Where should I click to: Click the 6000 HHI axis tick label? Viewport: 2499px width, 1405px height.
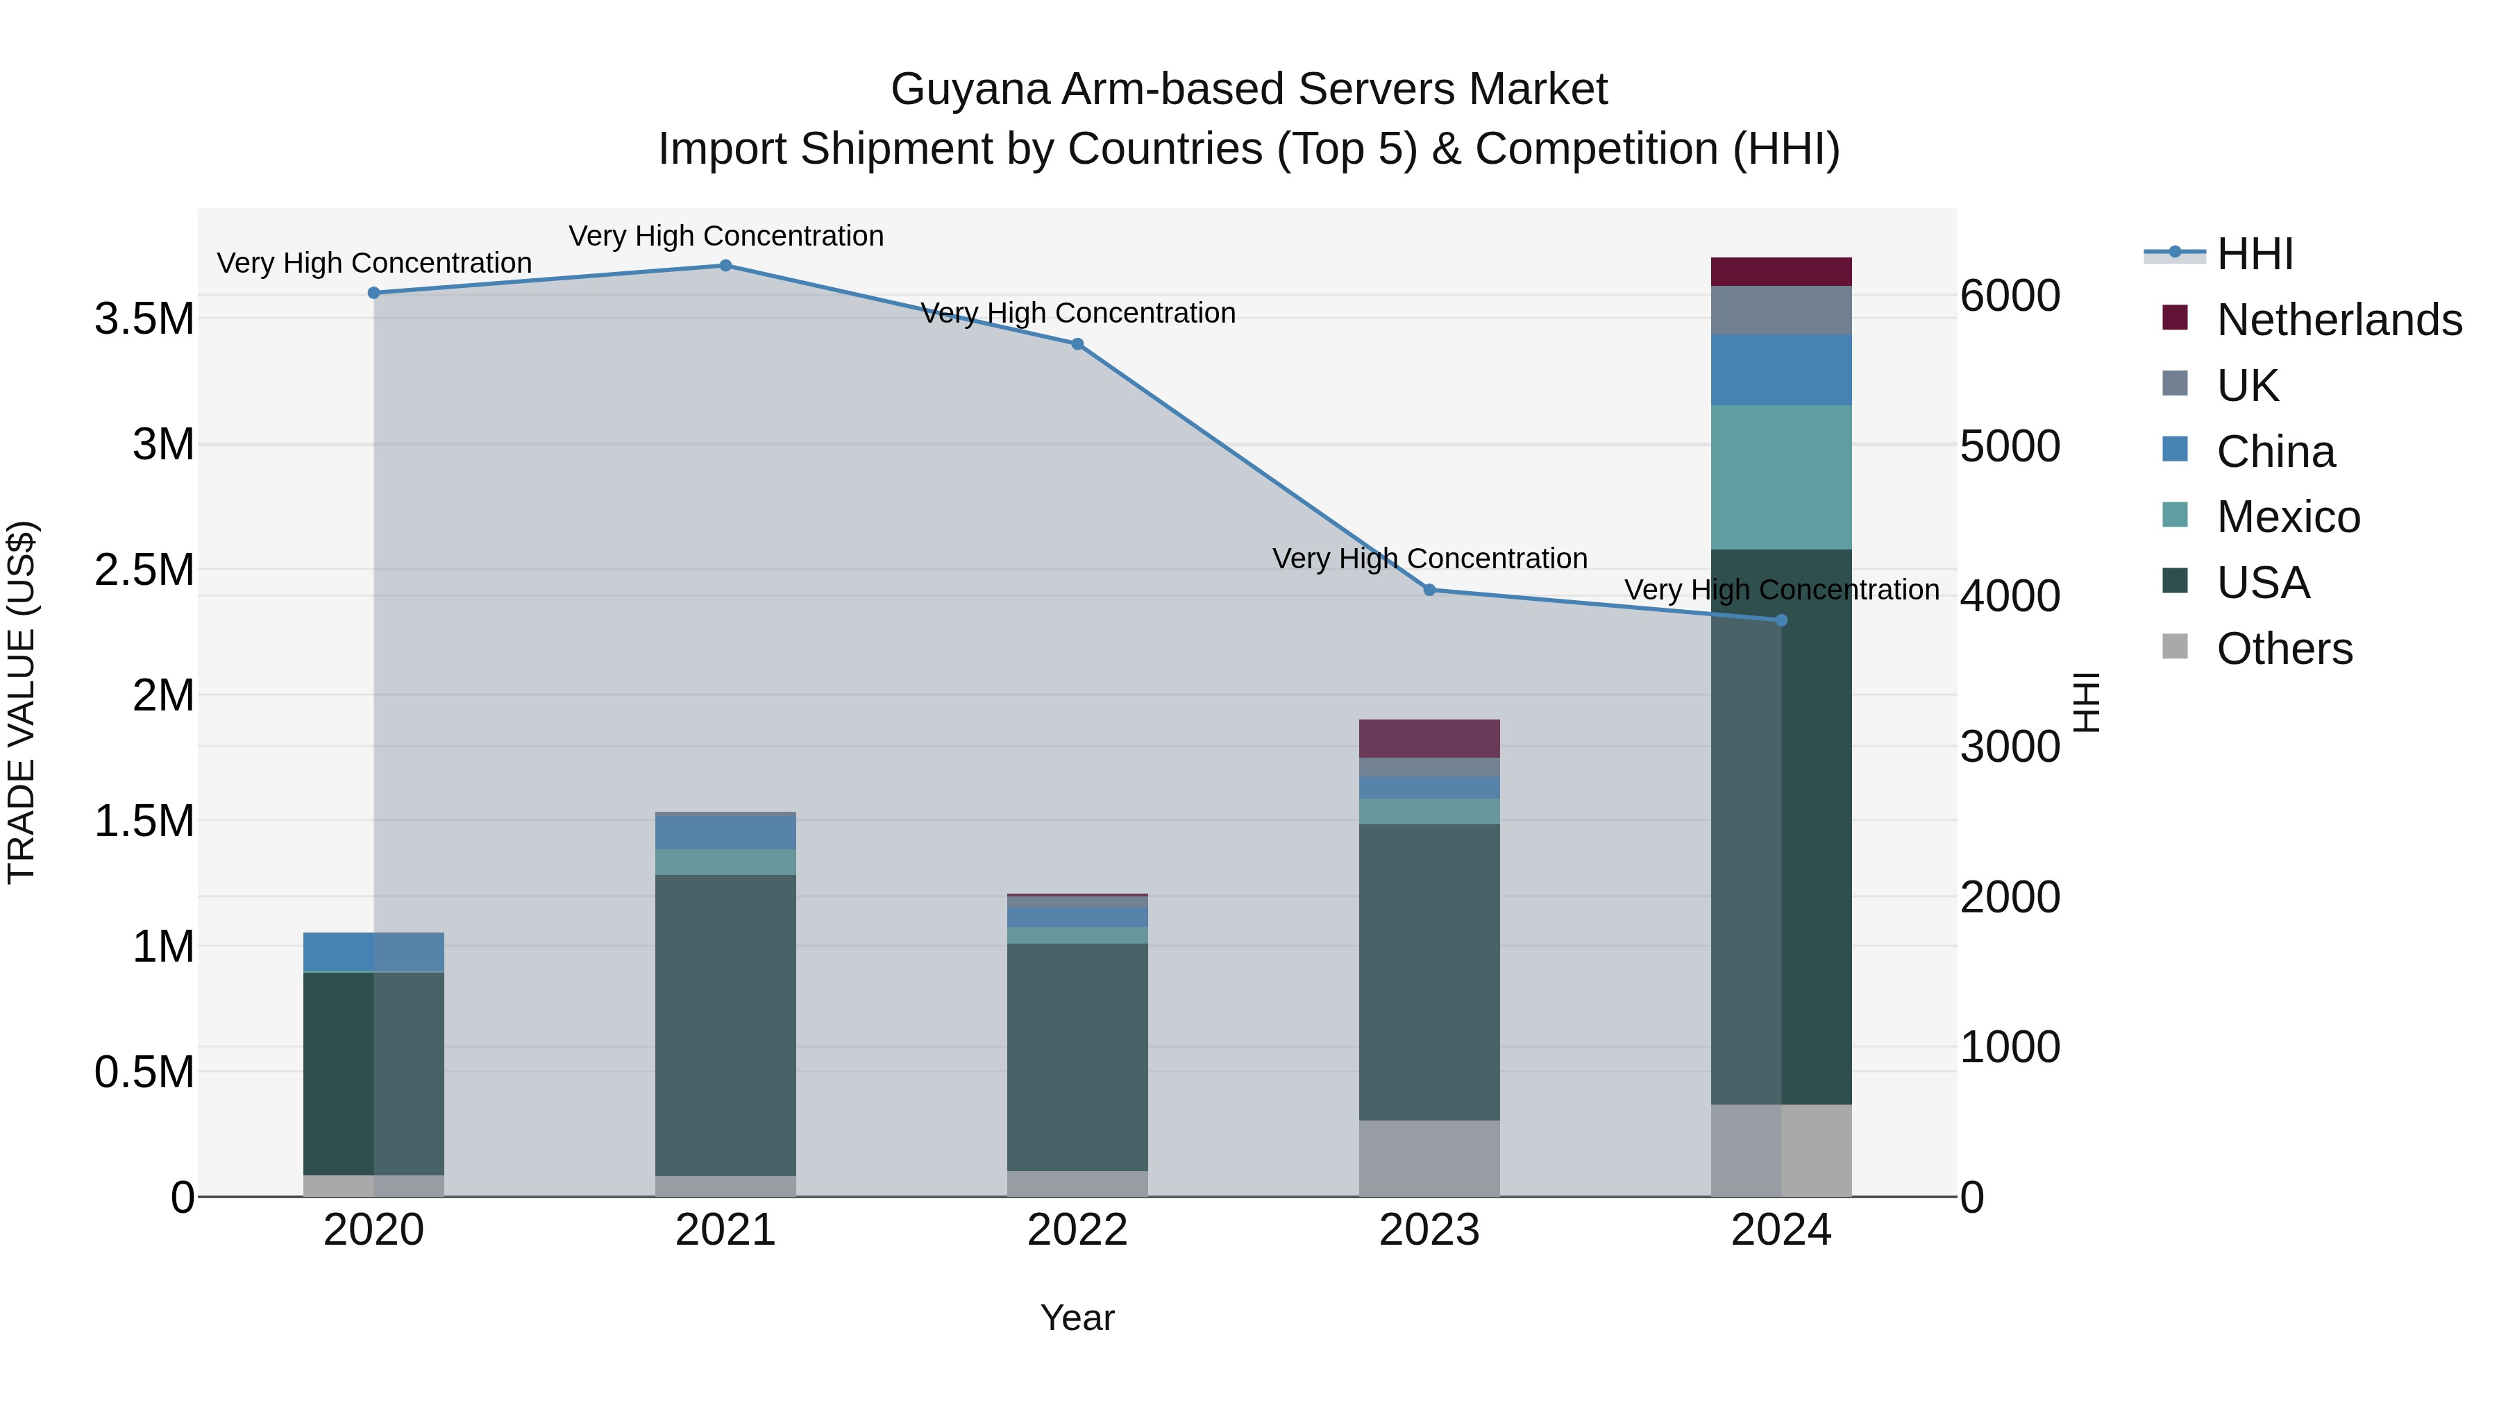pyautogui.click(x=2010, y=295)
